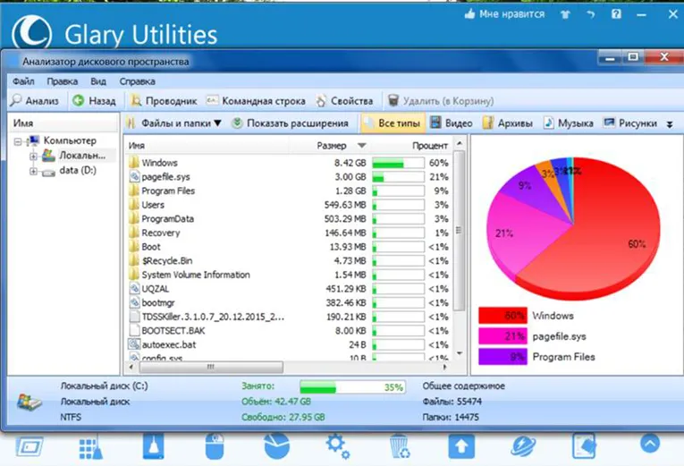Image resolution: width=684 pixels, height=466 pixels.
Task: Click the red Windows legend color swatch
Action: point(502,315)
